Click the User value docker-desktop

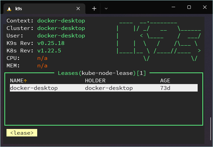pos(61,36)
